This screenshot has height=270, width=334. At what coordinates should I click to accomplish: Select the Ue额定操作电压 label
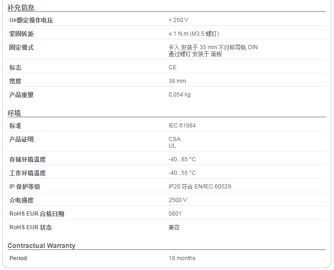[31, 20]
